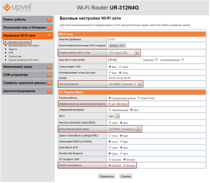The height and width of the screenshot is (183, 210).
Task: Open Список клиентов Wi-Fi сети link
Action: pyautogui.click(x=24, y=60)
